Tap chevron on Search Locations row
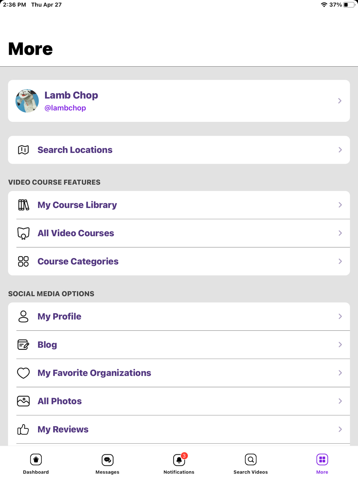358x478 pixels. [x=340, y=150]
